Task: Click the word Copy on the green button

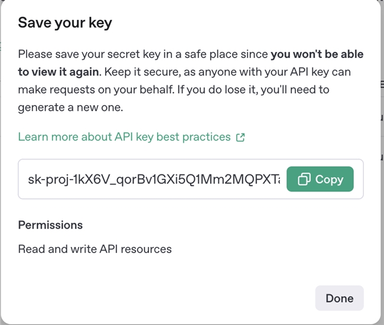Action: (329, 180)
